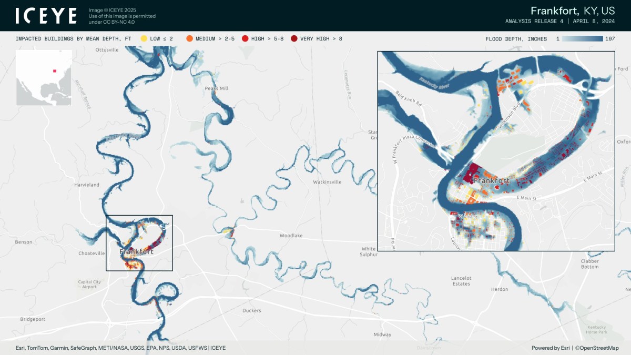631x355 pixels.
Task: Select the red HIGH depth legend circle
Action: (x=245, y=39)
